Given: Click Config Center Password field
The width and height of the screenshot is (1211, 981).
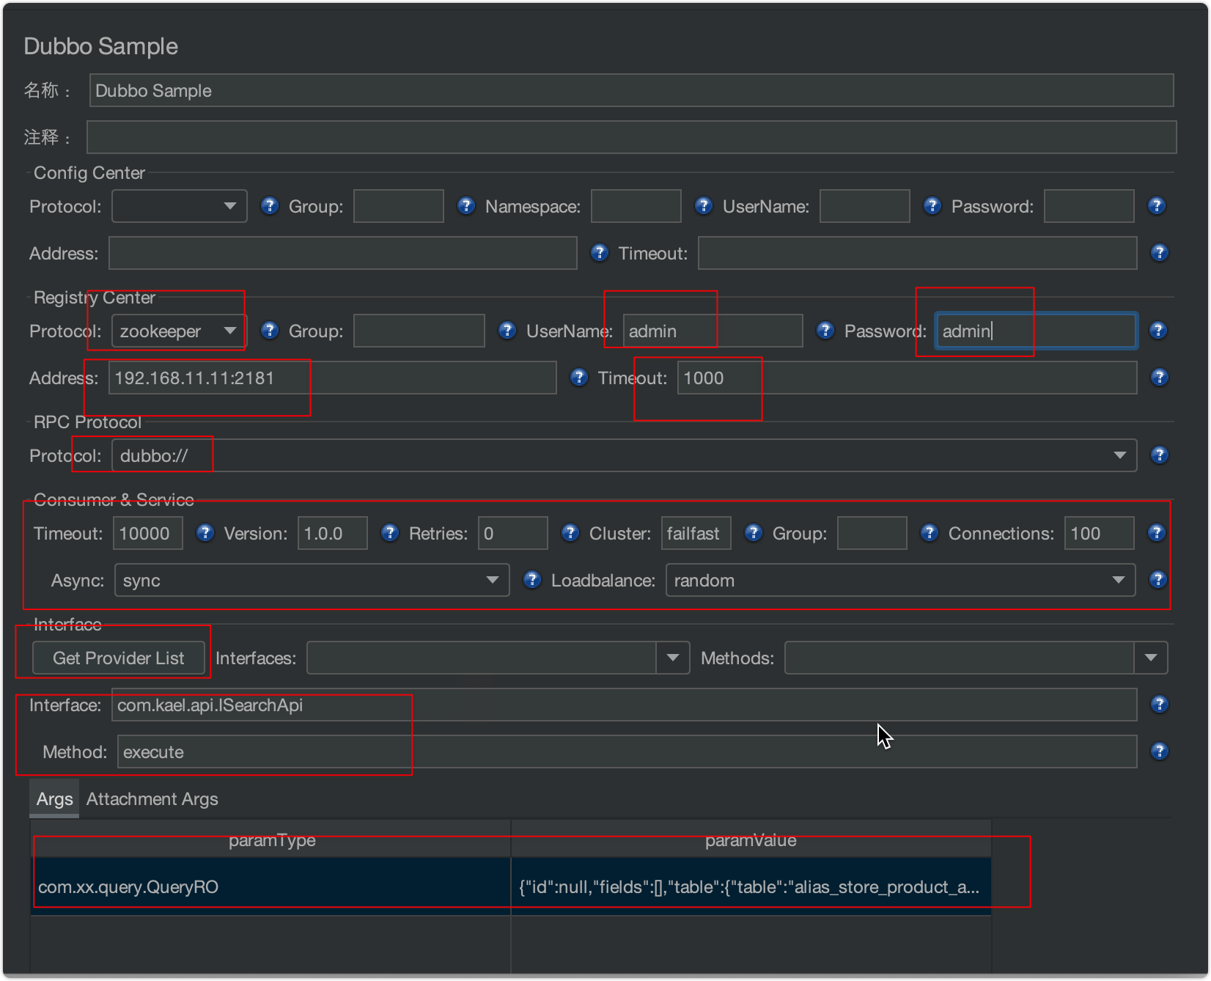Looking at the screenshot, I should pyautogui.click(x=1089, y=206).
